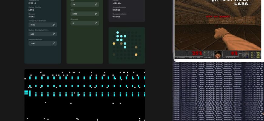Edit the Temperature Set Point pencil icon
Viewport: 264px width, 121px height.
(x=53, y=25)
